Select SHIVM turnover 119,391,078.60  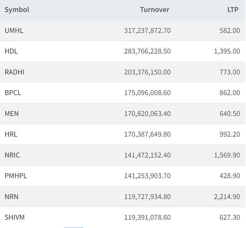point(147,217)
